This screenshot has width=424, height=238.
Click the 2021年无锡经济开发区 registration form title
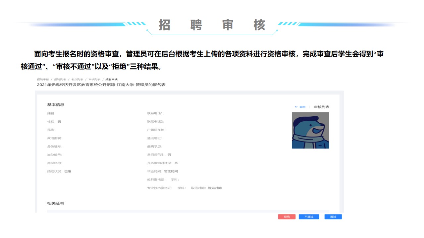101,85
